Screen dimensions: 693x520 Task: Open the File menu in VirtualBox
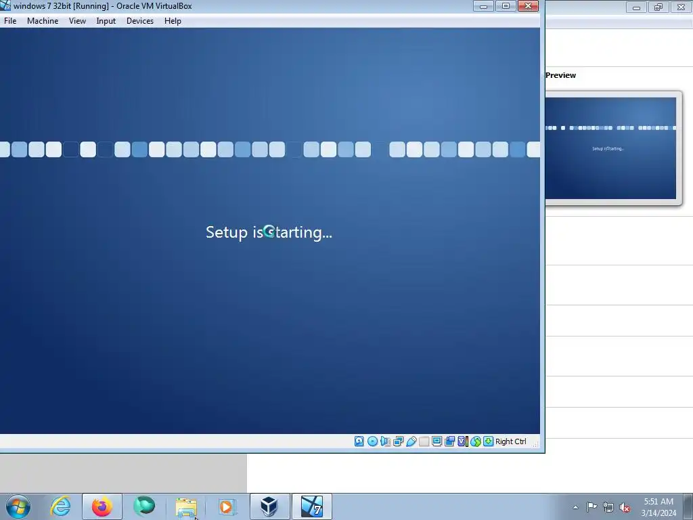[10, 21]
